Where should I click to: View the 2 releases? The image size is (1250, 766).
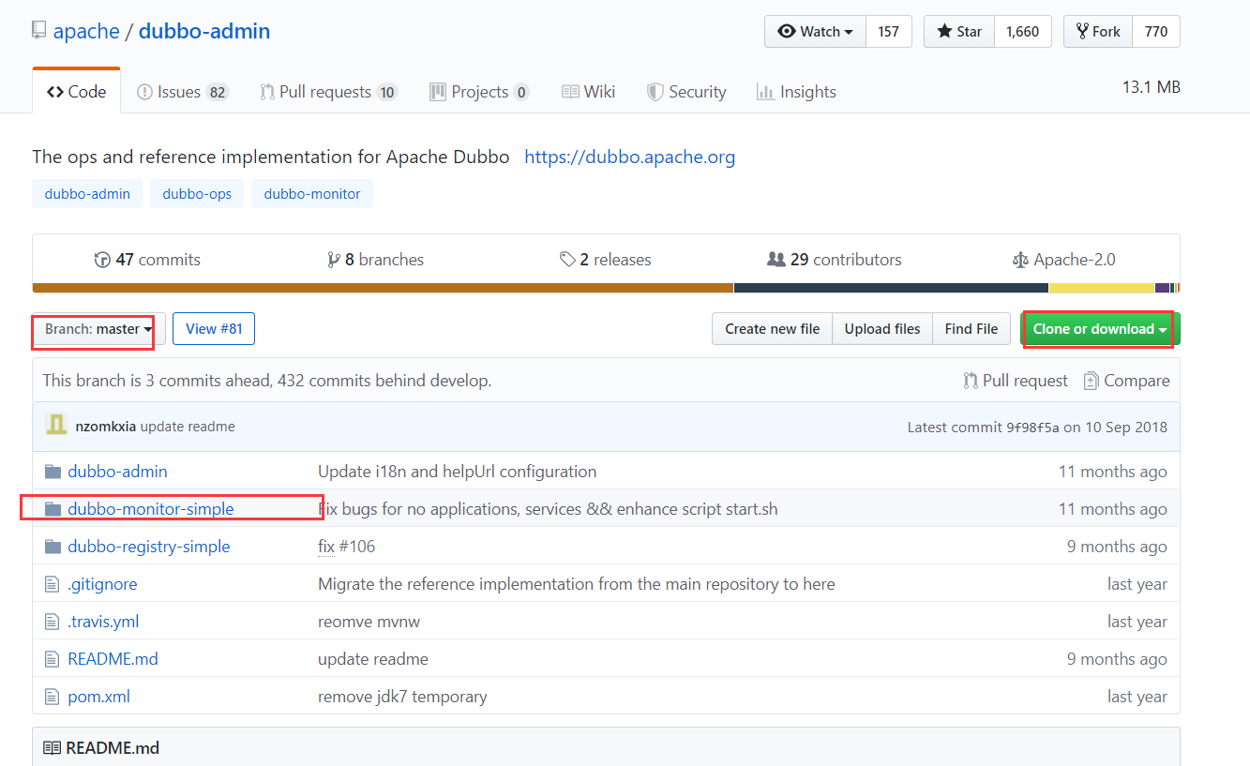point(606,260)
